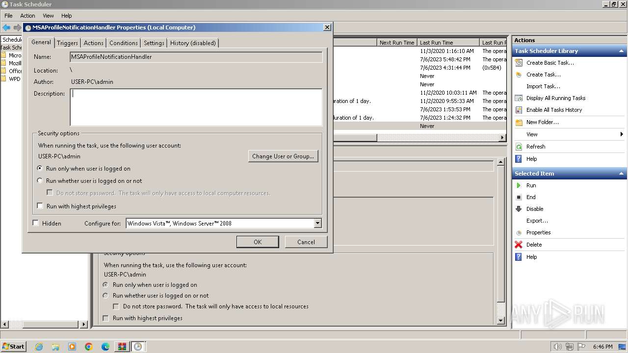Click the green Refresh icon
Viewport: 628px width, 353px height.
519,147
